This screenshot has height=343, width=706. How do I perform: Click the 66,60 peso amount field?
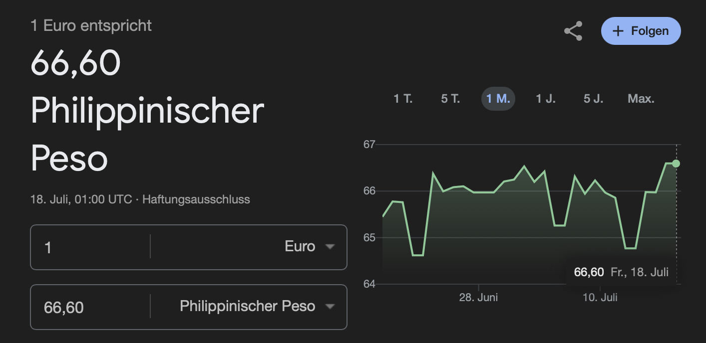point(90,307)
